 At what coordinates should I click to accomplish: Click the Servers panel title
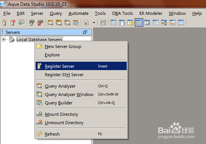[x=13, y=32]
